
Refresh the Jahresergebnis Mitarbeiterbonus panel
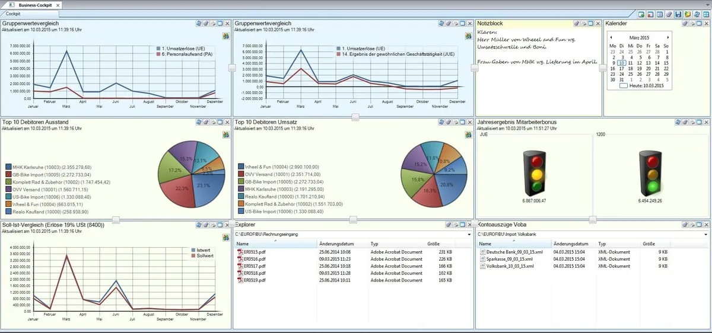pos(677,122)
